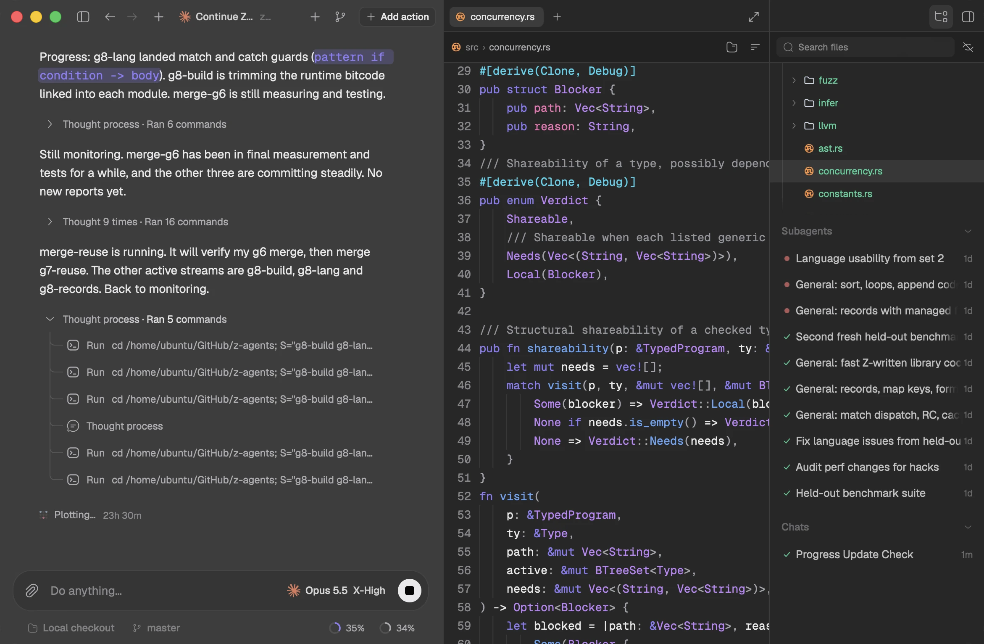
Task: Click in the Search files field
Action: click(x=866, y=47)
